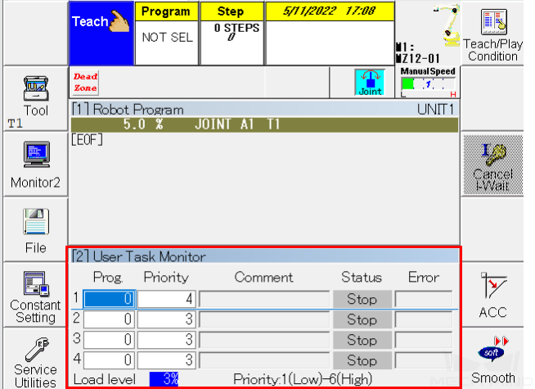Open Teach/Play Condition

point(492,34)
